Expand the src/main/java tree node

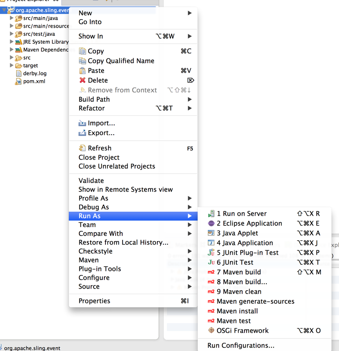11,18
